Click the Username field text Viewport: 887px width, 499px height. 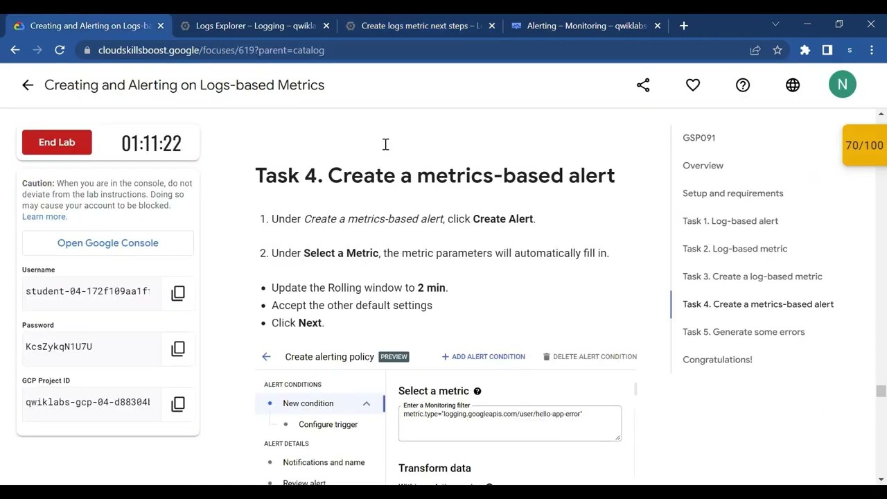[x=88, y=291]
